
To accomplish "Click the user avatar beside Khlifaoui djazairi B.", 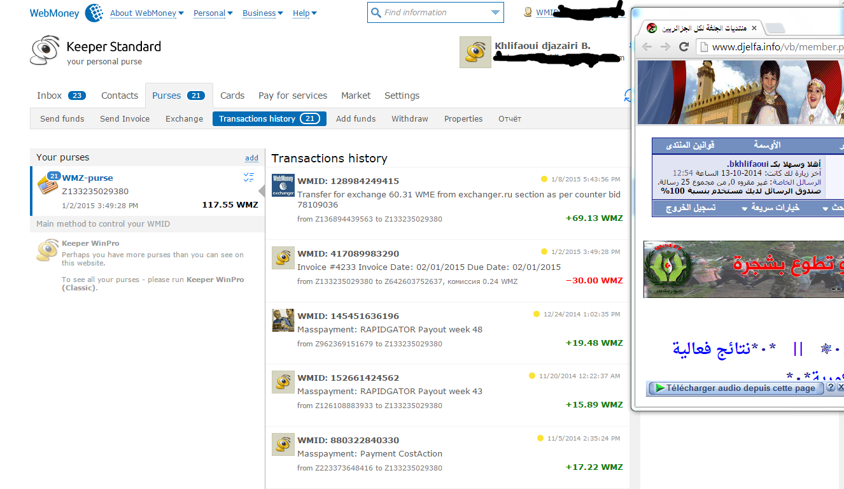I will 475,52.
